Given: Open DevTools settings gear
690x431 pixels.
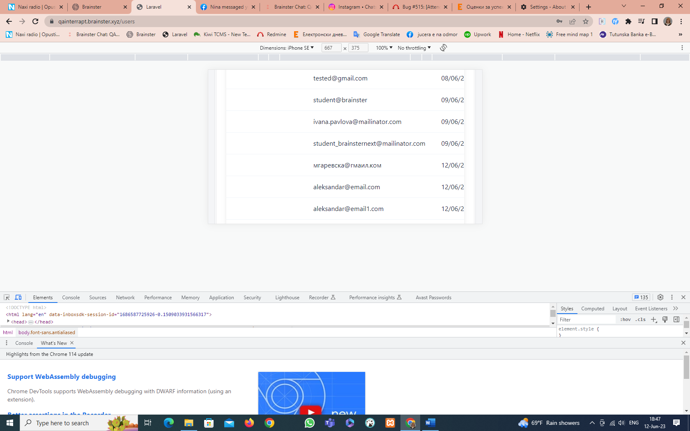Looking at the screenshot, I should [x=660, y=297].
